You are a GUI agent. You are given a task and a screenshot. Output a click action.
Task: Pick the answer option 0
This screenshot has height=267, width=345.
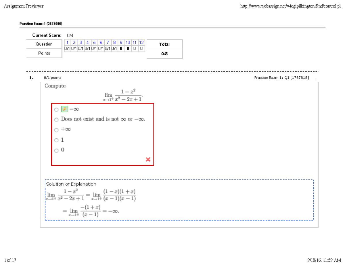pyautogui.click(x=56, y=151)
